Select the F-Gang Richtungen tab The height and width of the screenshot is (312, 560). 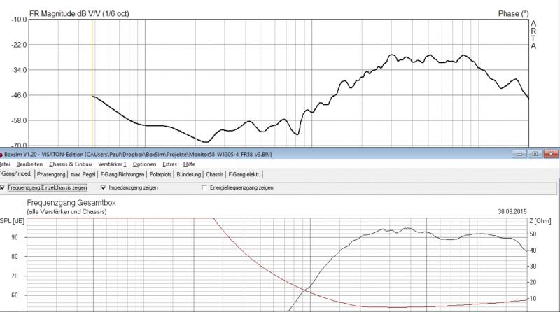pos(122,175)
